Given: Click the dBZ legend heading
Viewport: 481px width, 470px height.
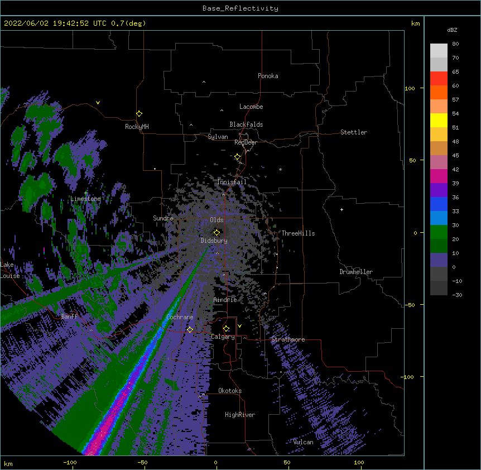Looking at the screenshot, I should click(x=452, y=30).
